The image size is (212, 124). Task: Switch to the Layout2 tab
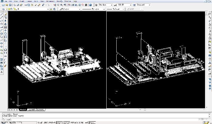point(41,110)
